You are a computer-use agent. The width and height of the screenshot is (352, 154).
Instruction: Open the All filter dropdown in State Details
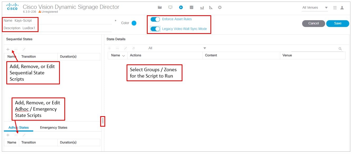[177, 48]
